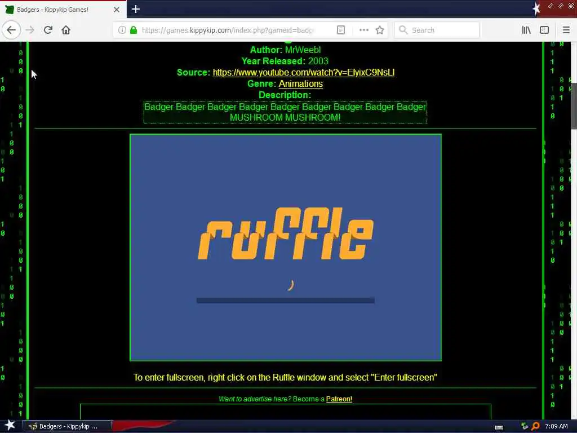
Task: Click the author name MrWeebl
Action: point(303,50)
